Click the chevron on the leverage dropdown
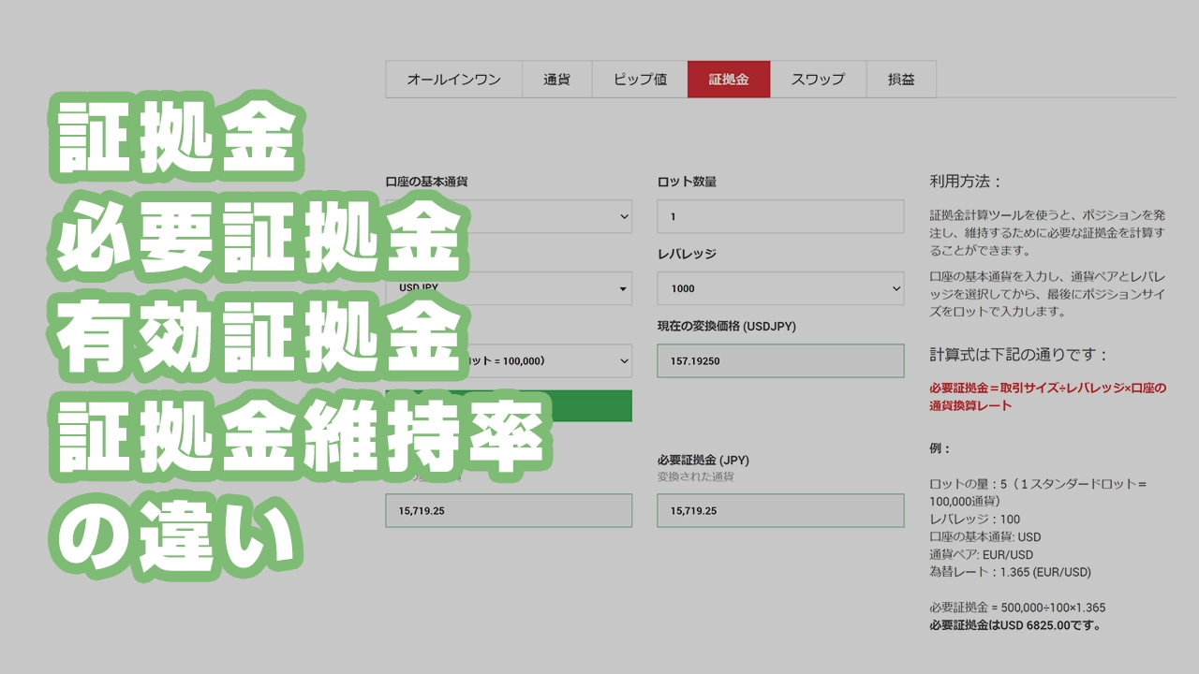1199x674 pixels. click(x=897, y=288)
